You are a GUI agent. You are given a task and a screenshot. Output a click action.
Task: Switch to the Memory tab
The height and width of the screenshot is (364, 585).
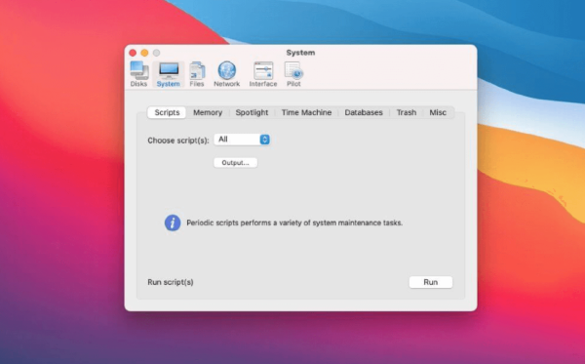[208, 112]
